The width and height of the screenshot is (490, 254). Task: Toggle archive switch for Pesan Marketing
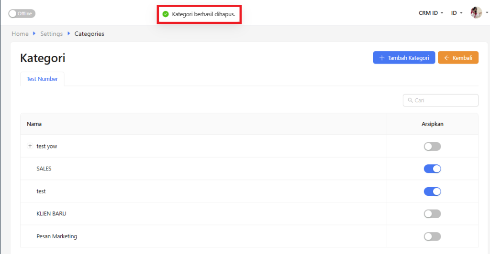[x=432, y=236]
